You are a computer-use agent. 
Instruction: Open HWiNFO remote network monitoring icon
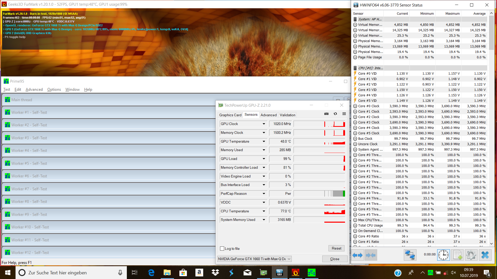point(410,255)
